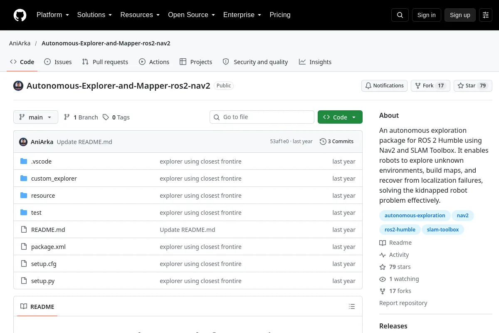Image resolution: width=499 pixels, height=333 pixels.
Task: Select the README tab heading
Action: pos(37,307)
